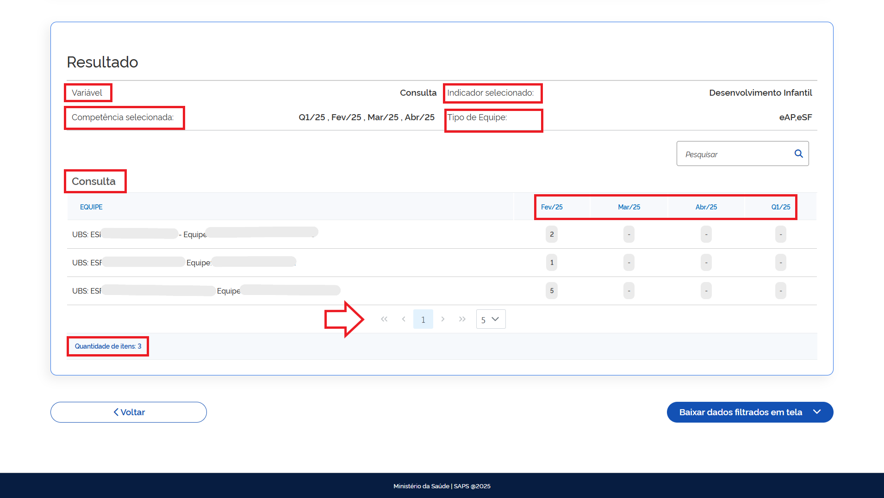The width and height of the screenshot is (884, 498).
Task: Sort by the Fev/25 column header
Action: tap(552, 207)
